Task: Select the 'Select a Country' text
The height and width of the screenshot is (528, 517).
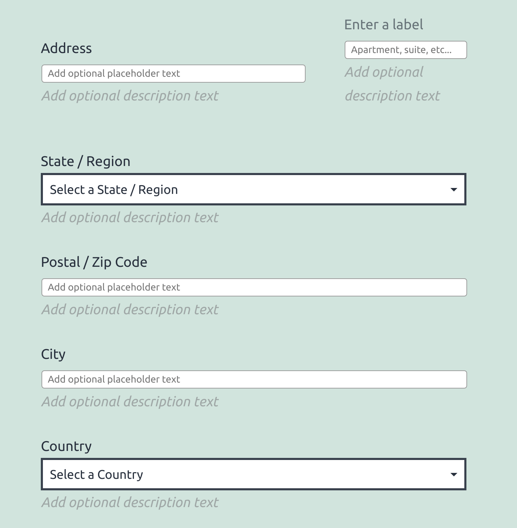Action: [x=96, y=474]
